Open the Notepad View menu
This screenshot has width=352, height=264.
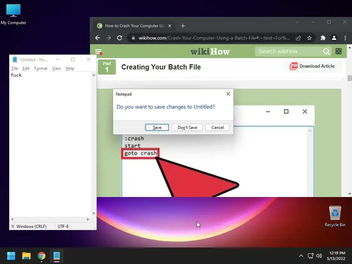click(56, 68)
